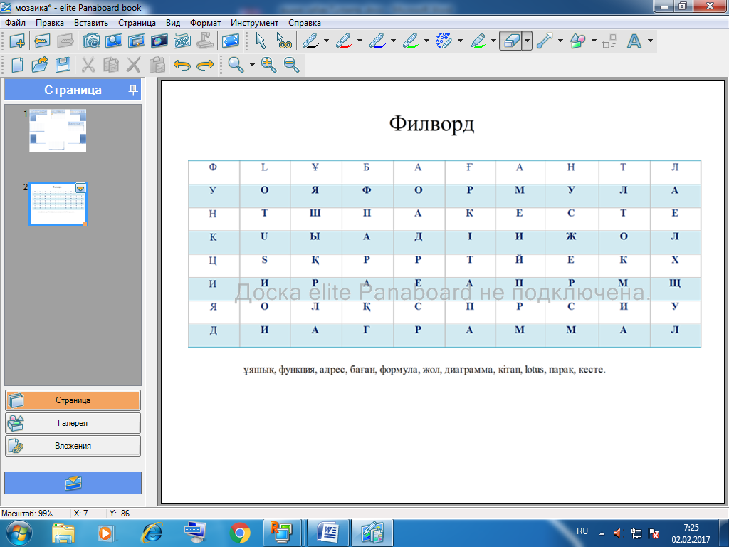Select the arrow pointer tool
The width and height of the screenshot is (729, 547).
coord(261,41)
